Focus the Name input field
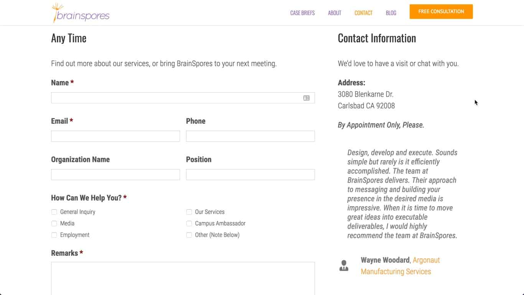524x295 pixels. tap(176, 98)
